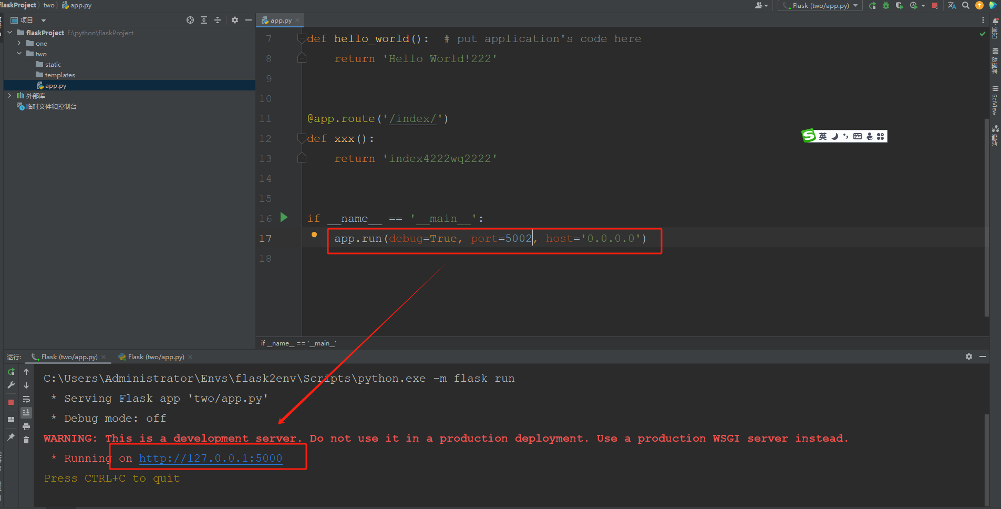Collapse the two folder
Image resolution: width=1001 pixels, height=509 pixels.
point(19,54)
